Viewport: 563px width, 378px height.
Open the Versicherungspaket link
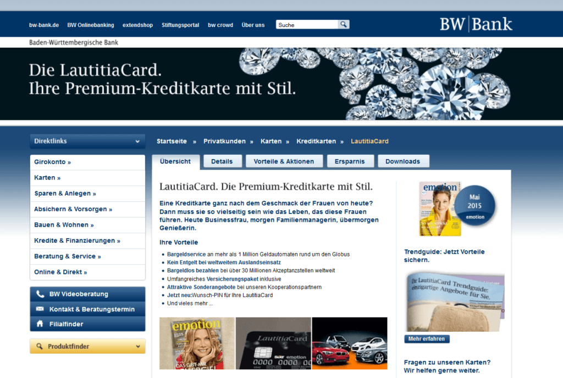tap(233, 279)
